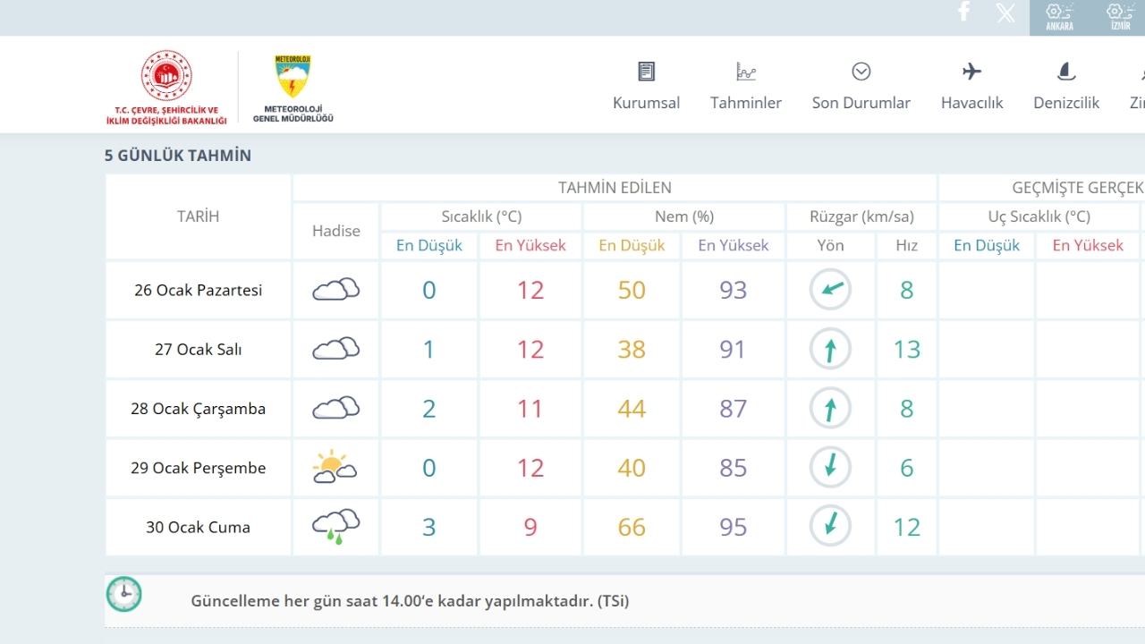Viewport: 1145px width, 644px height.
Task: Open the Kurumsal menu
Action: [646, 87]
